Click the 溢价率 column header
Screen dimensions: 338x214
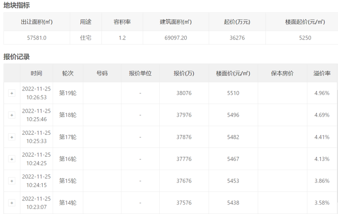[322, 73]
